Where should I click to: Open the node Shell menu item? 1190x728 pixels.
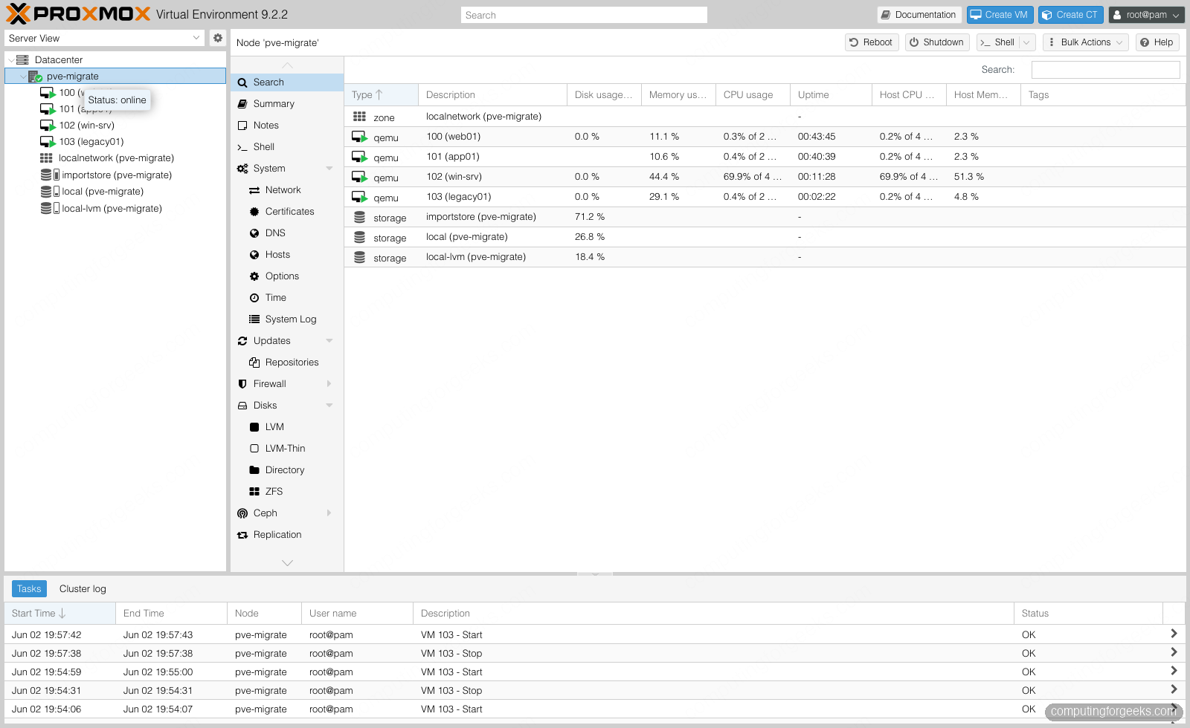click(287, 147)
